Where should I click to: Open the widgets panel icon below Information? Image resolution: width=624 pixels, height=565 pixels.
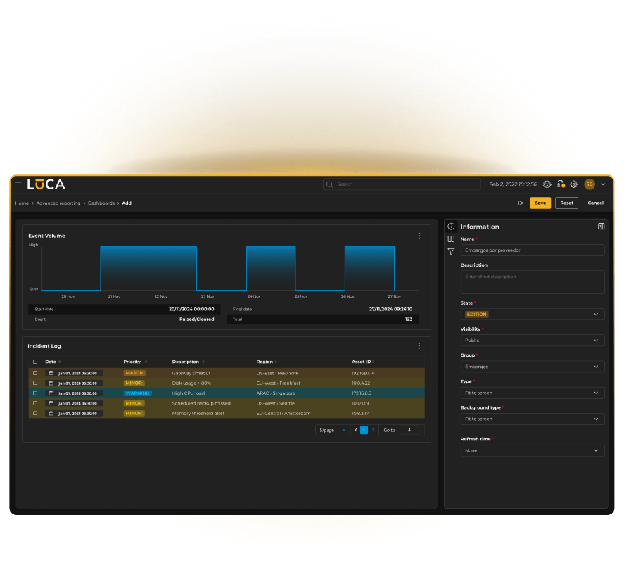[x=450, y=239]
